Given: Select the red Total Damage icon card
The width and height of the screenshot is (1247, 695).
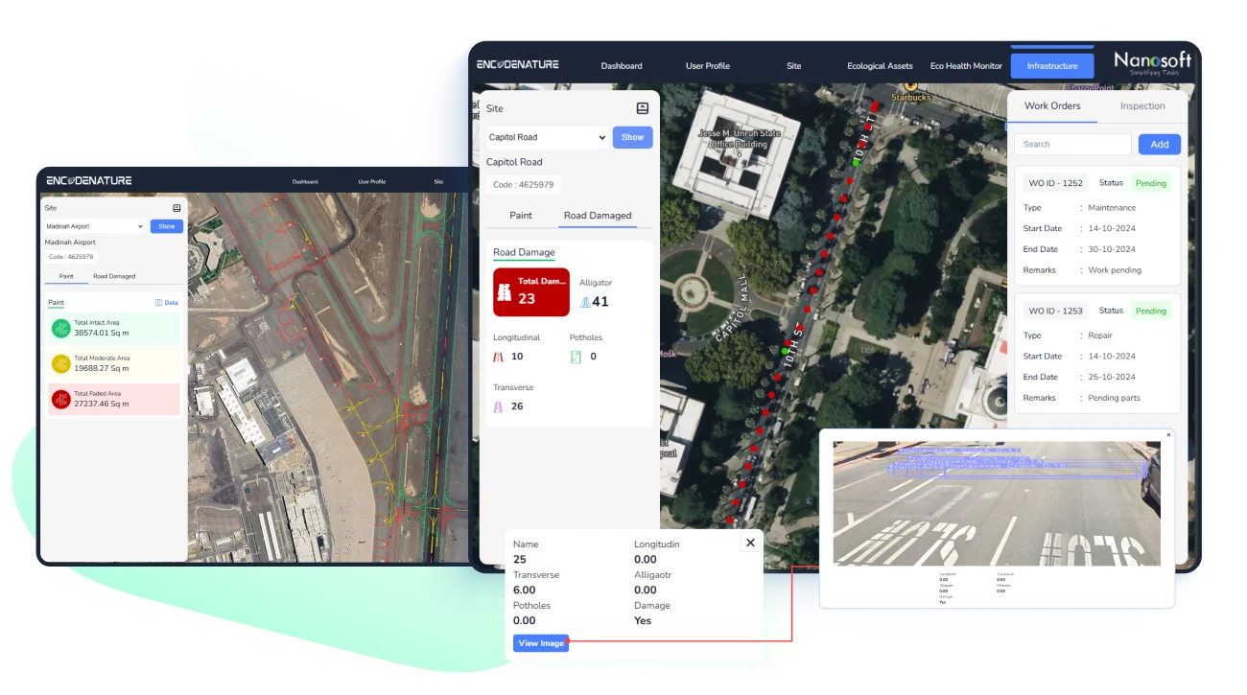Looking at the screenshot, I should (x=531, y=292).
